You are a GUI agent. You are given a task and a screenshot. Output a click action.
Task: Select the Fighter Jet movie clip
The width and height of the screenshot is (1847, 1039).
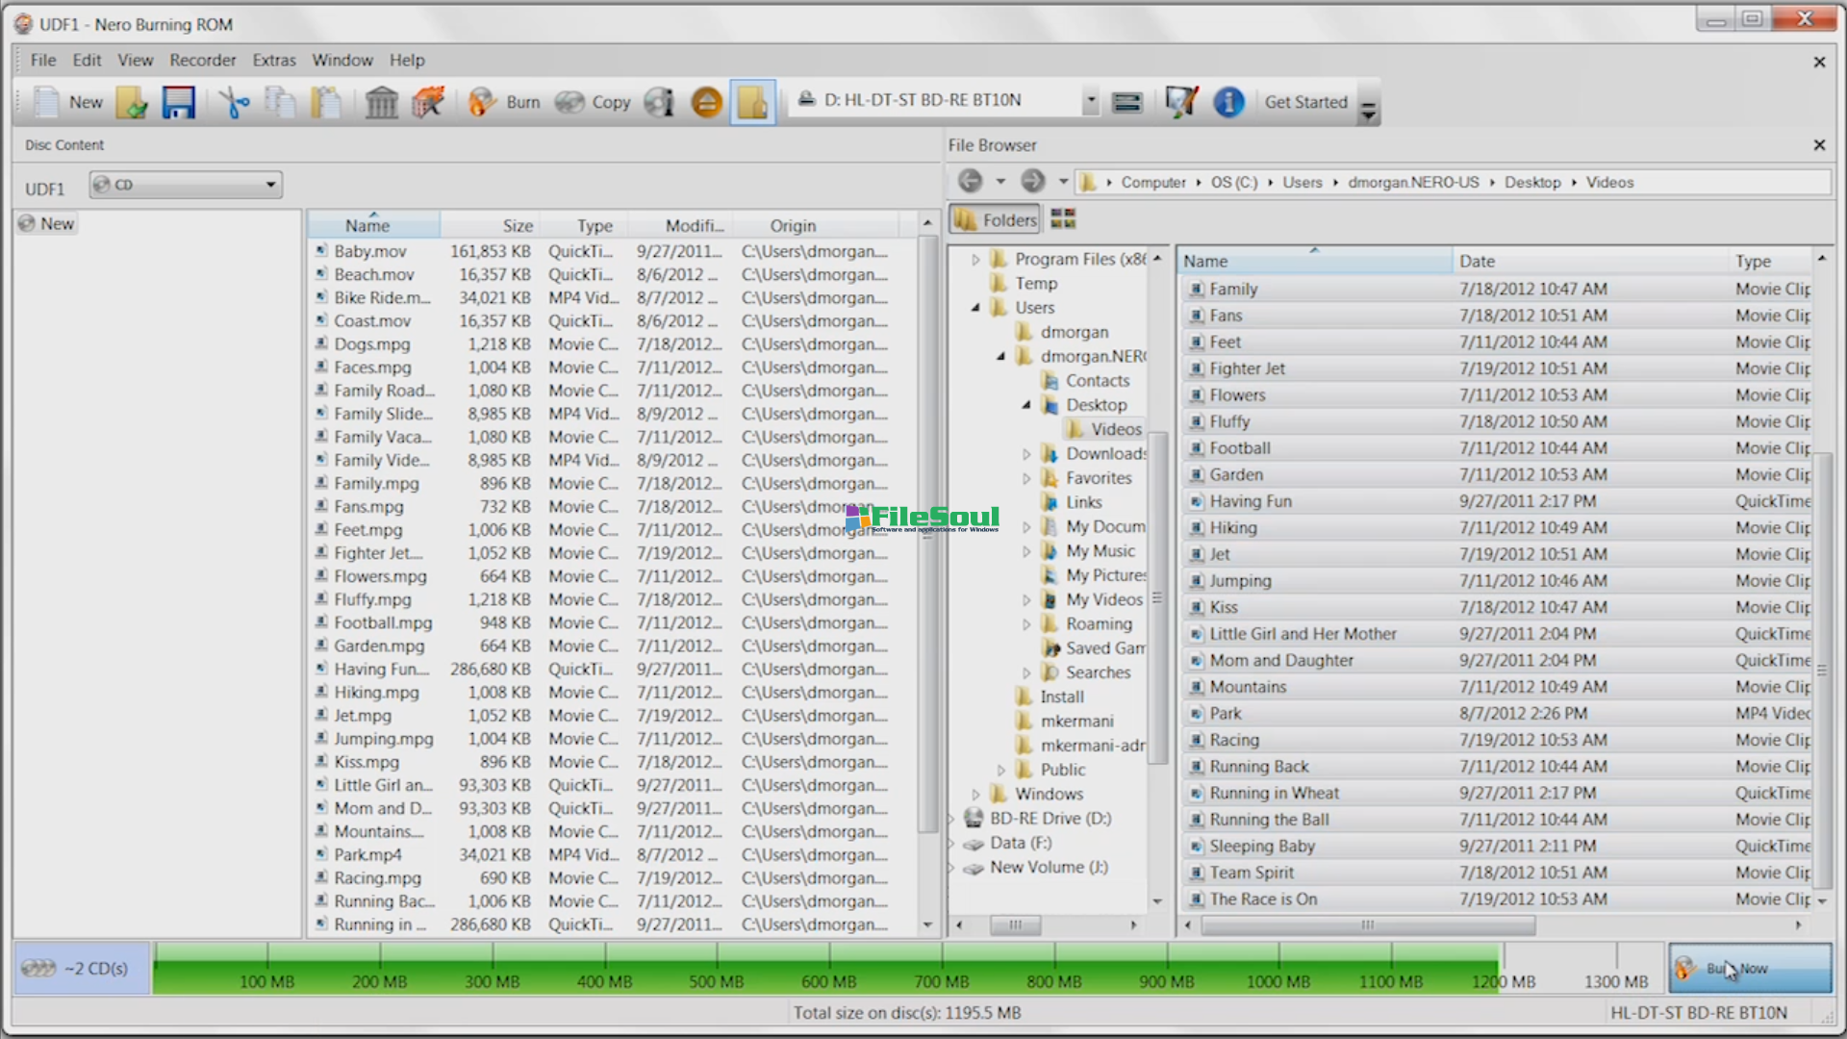tap(1247, 368)
